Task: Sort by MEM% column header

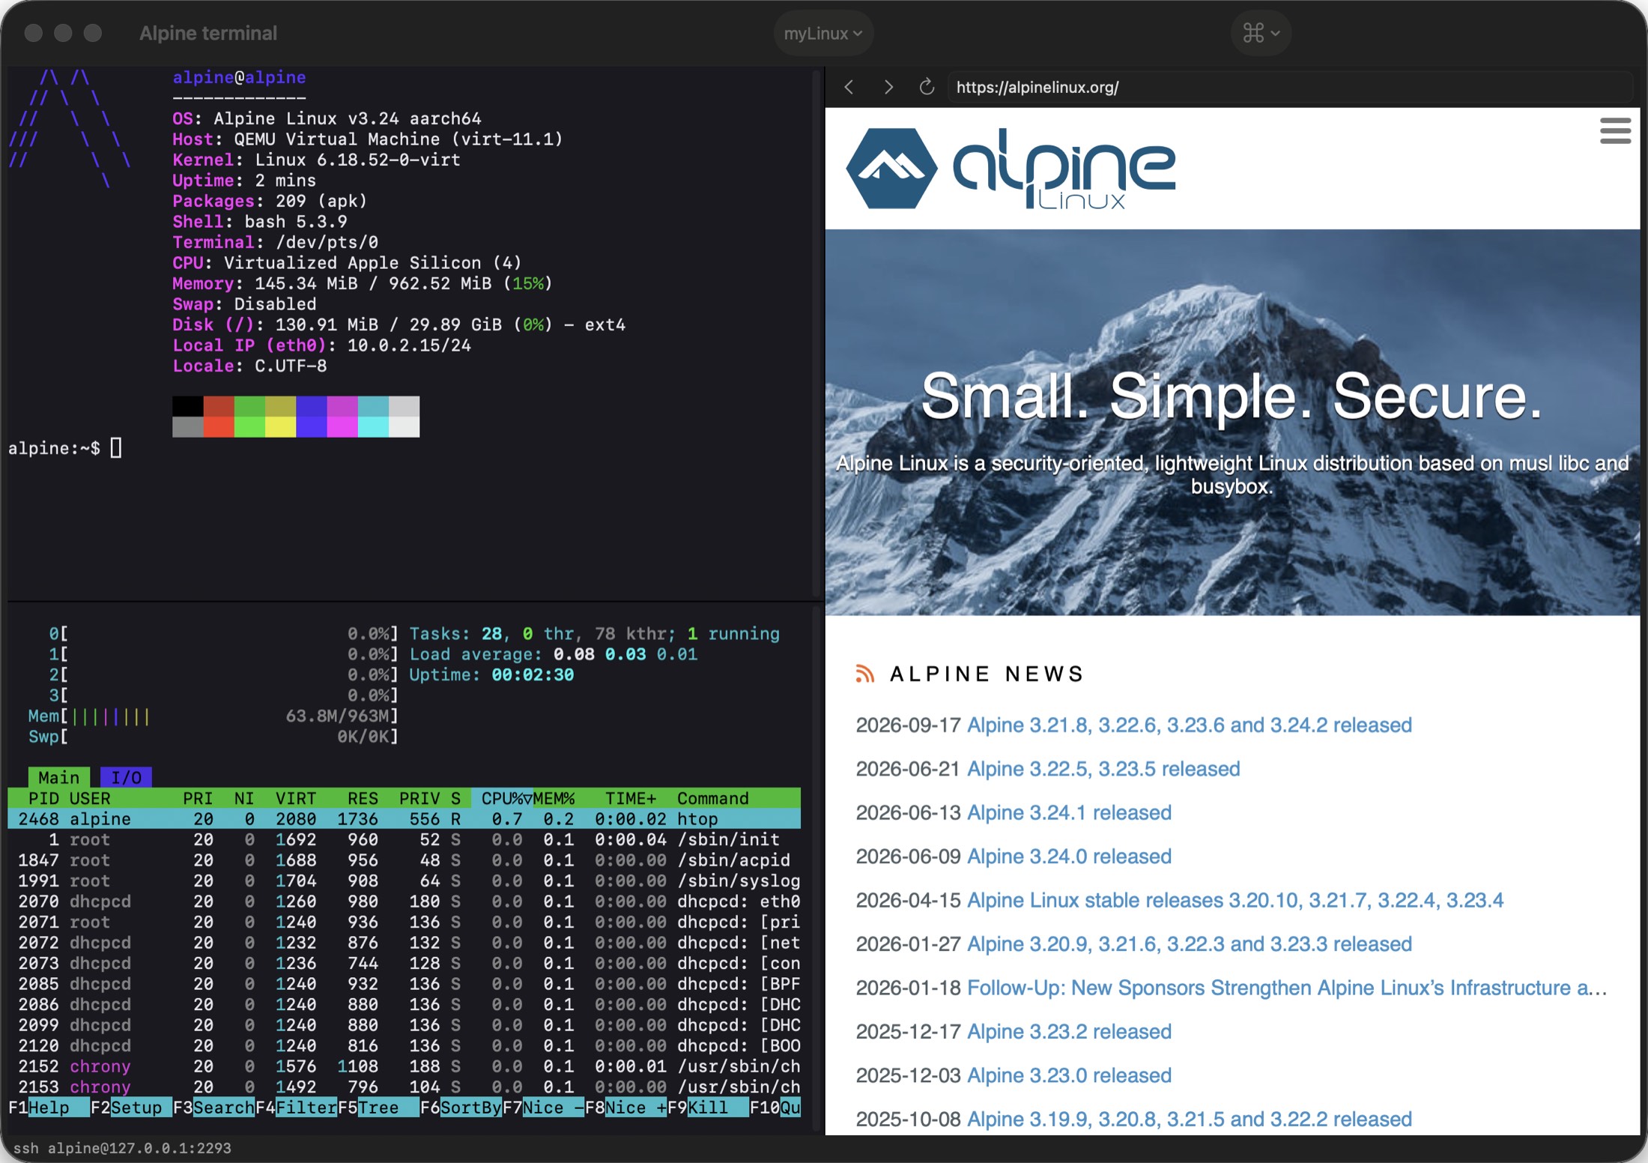Action: pos(554,798)
